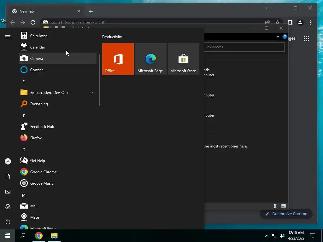Image resolution: width=323 pixels, height=242 pixels.
Task: Click the Office tile
Action: click(118, 59)
